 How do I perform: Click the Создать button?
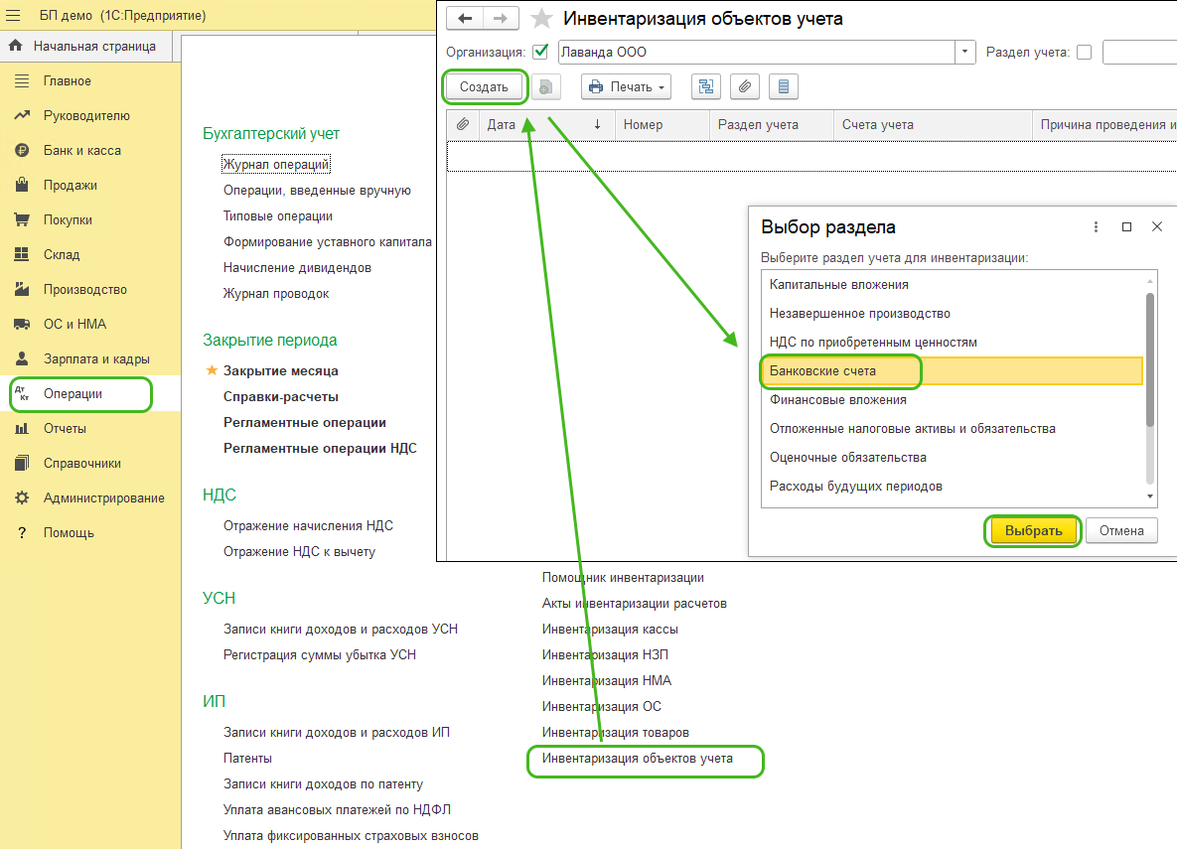(x=484, y=87)
